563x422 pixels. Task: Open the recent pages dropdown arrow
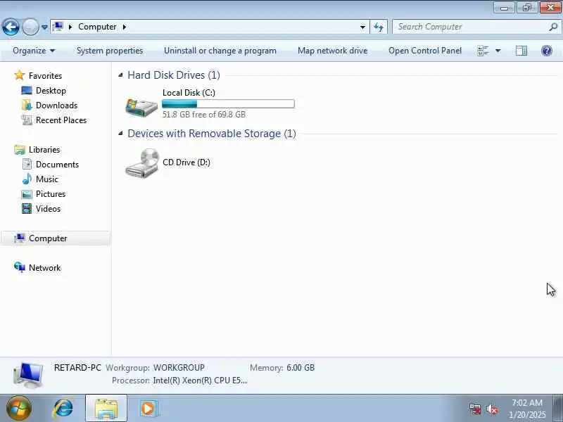tap(44, 27)
